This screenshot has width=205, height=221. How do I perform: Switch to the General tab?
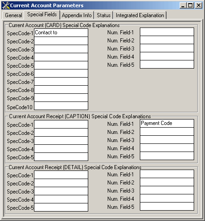click(14, 15)
